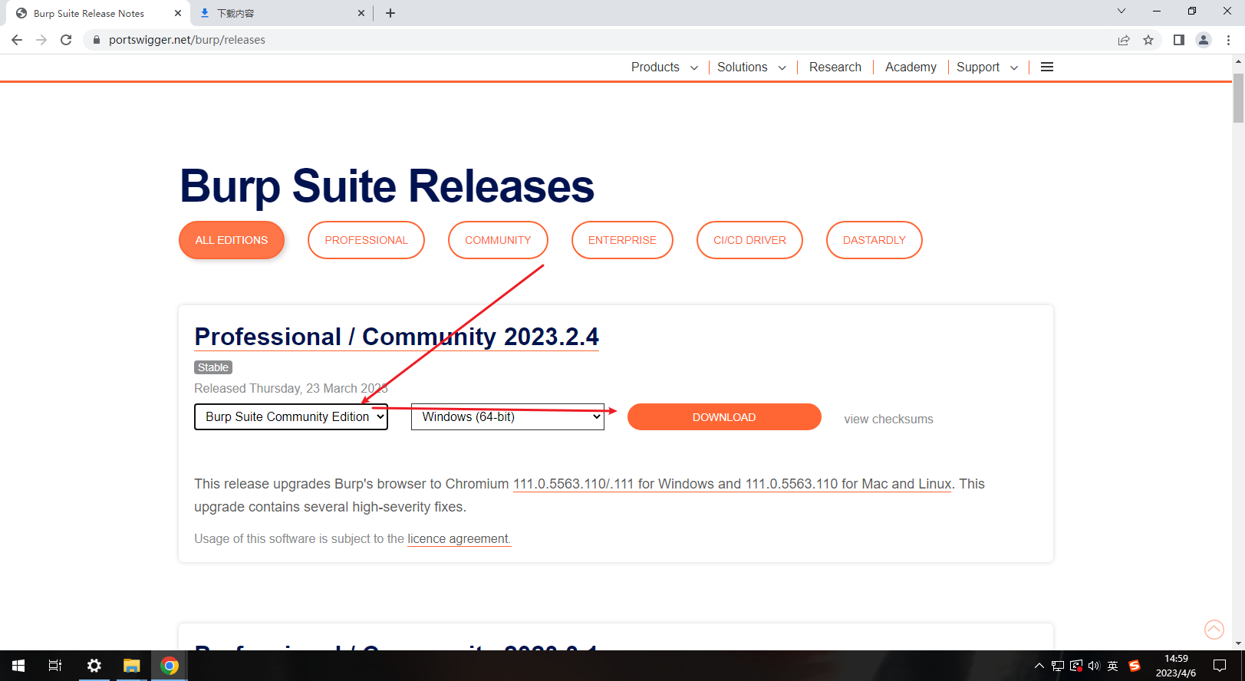1245x681 pixels.
Task: Click the Burp Suite Releases page title
Action: pos(387,186)
